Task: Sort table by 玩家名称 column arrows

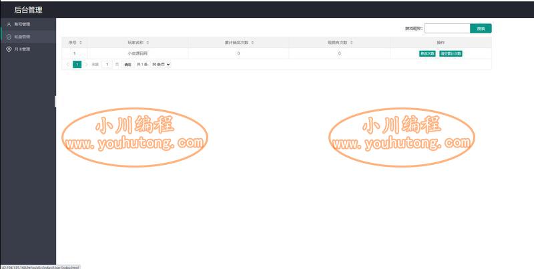Action: pyautogui.click(x=148, y=43)
